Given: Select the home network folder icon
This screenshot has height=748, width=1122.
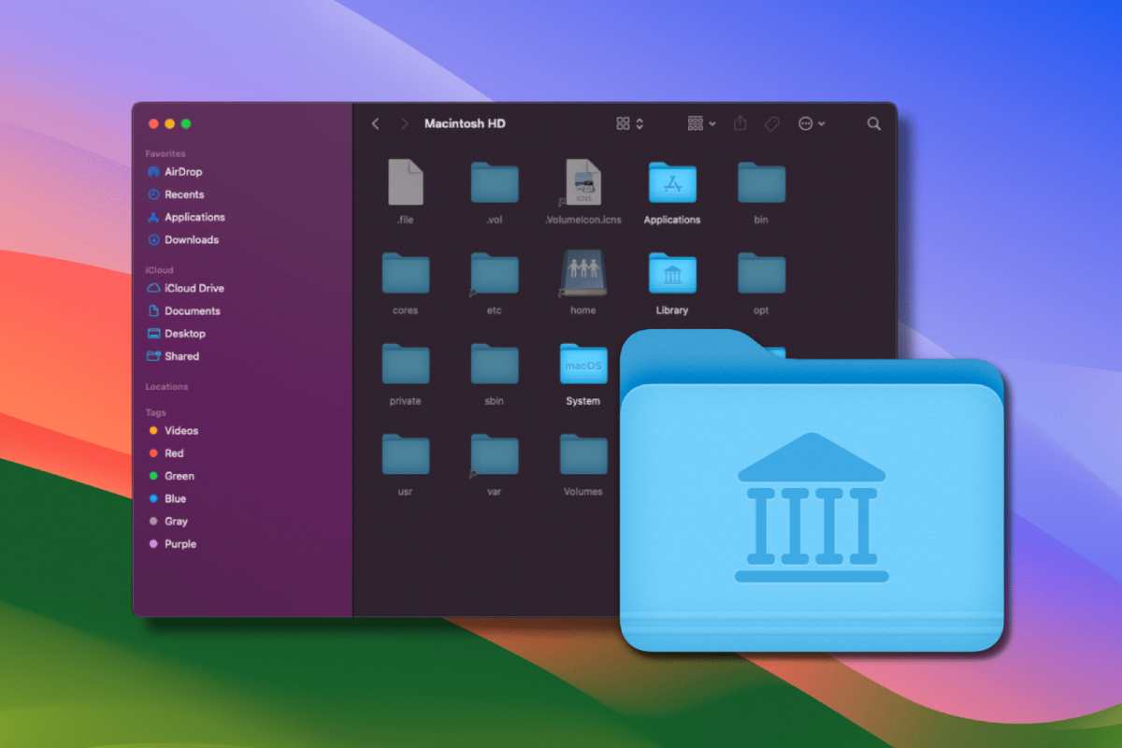Looking at the screenshot, I should click(583, 274).
